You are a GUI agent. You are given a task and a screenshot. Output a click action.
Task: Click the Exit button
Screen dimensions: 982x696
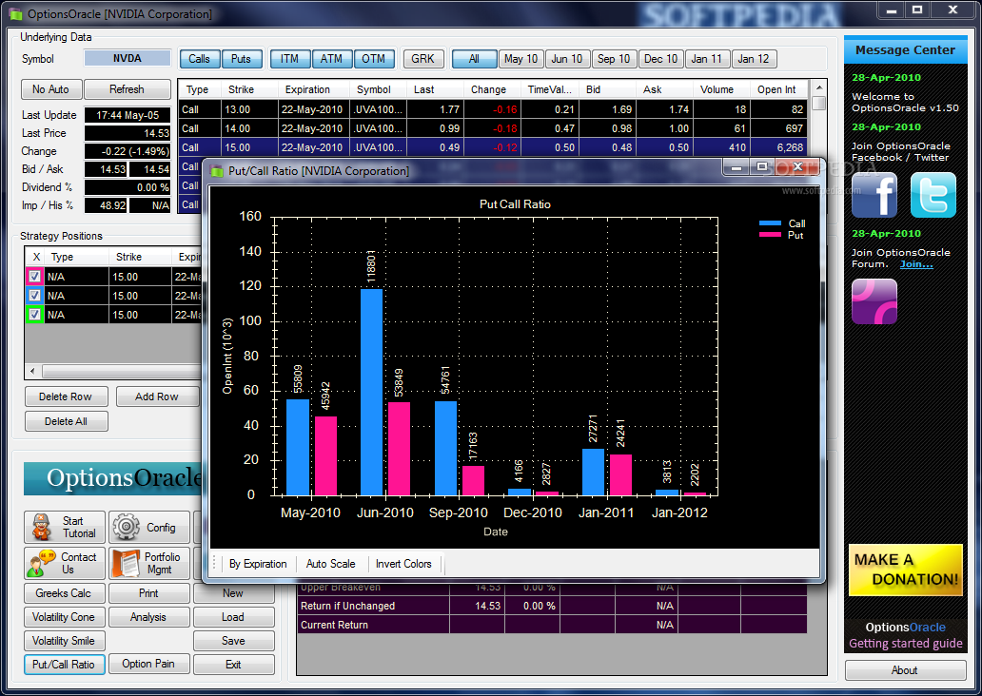point(233,665)
